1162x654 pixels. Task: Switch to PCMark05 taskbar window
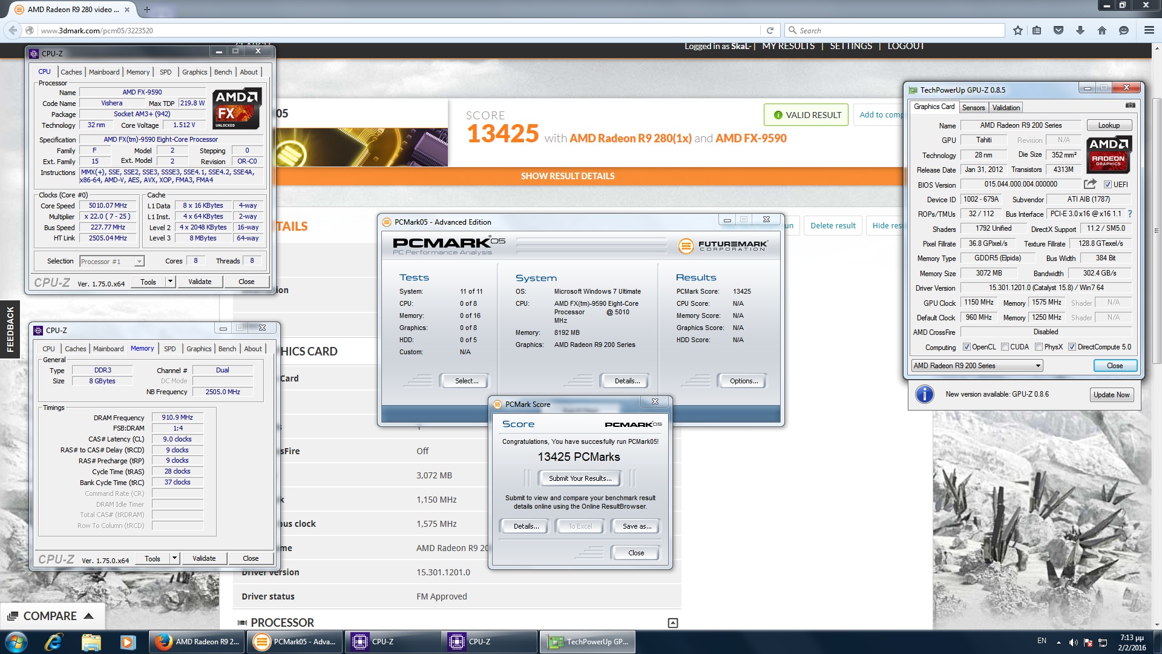pyautogui.click(x=294, y=642)
